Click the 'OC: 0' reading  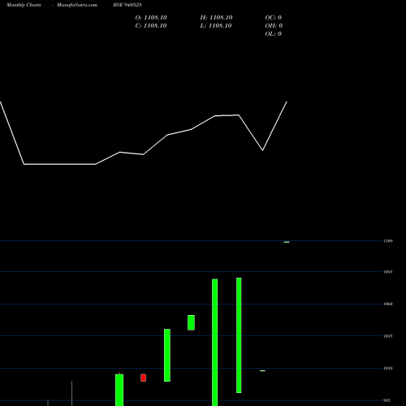(x=274, y=18)
